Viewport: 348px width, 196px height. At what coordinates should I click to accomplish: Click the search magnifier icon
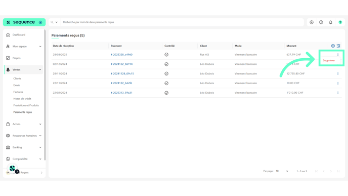[52, 22]
